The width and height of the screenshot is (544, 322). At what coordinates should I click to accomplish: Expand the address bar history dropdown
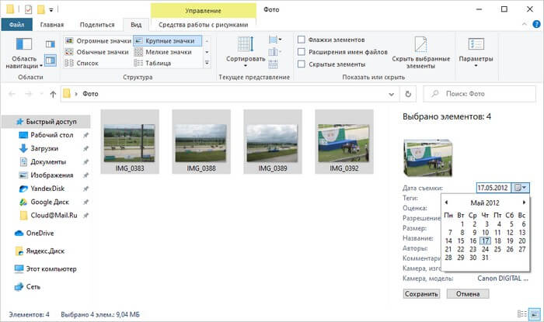pyautogui.click(x=392, y=94)
